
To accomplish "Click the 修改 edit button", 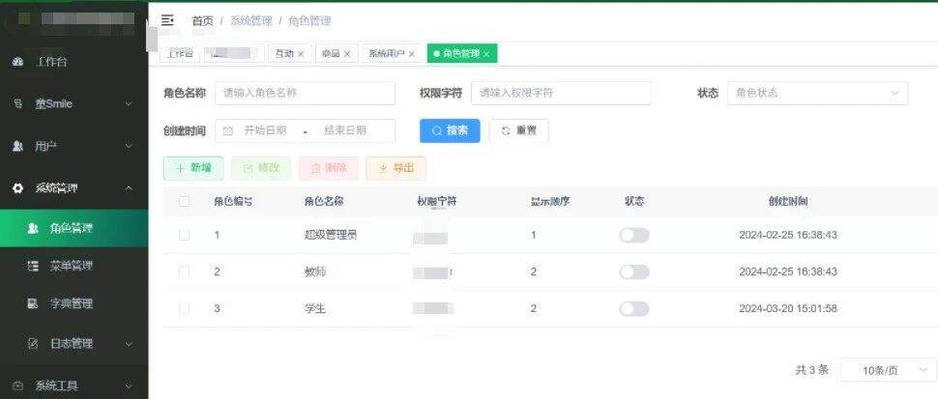I will click(261, 168).
